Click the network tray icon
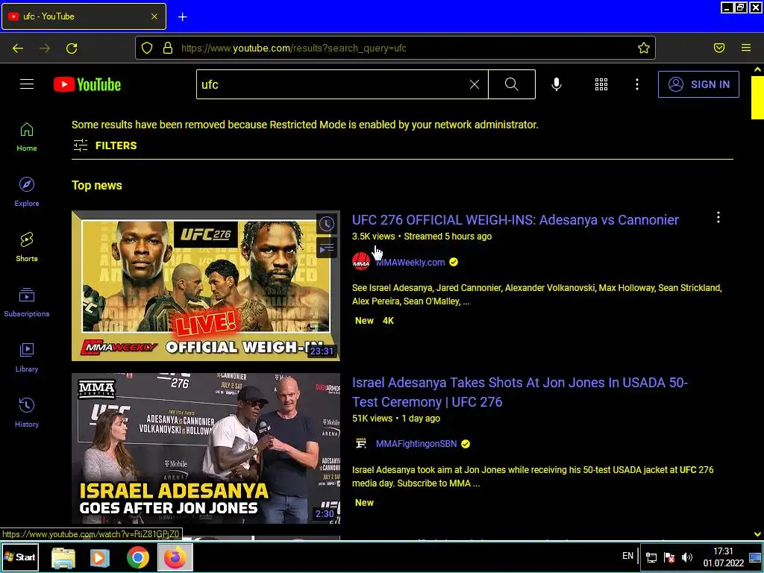Viewport: 764px width, 573px height. pyautogui.click(x=651, y=557)
